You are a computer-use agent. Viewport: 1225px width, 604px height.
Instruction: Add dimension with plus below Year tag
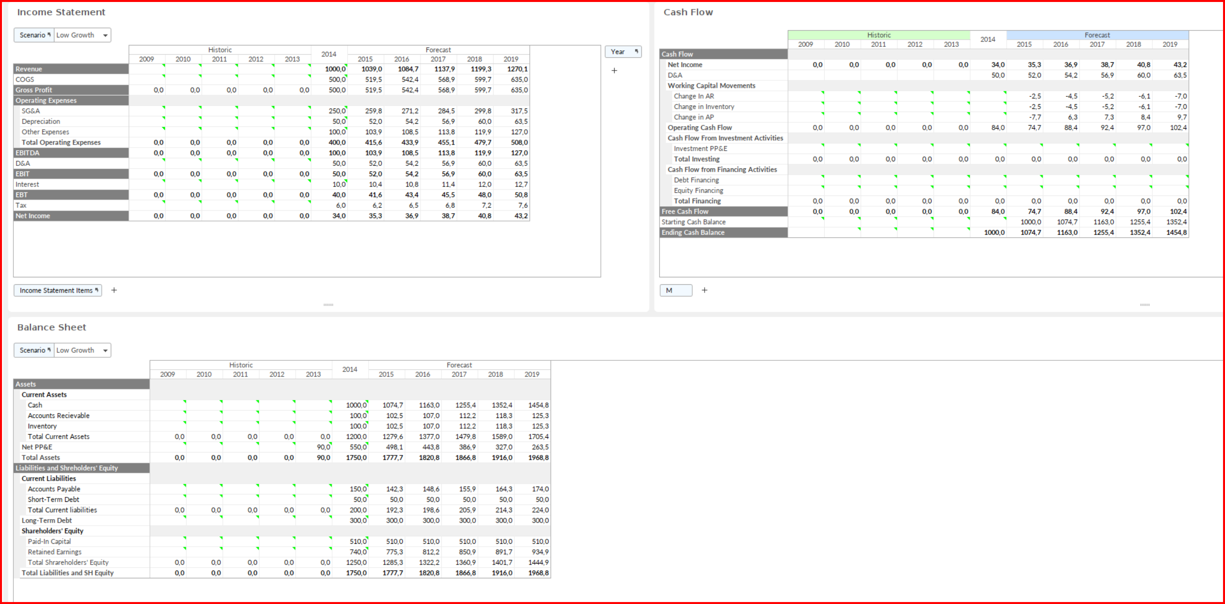614,71
